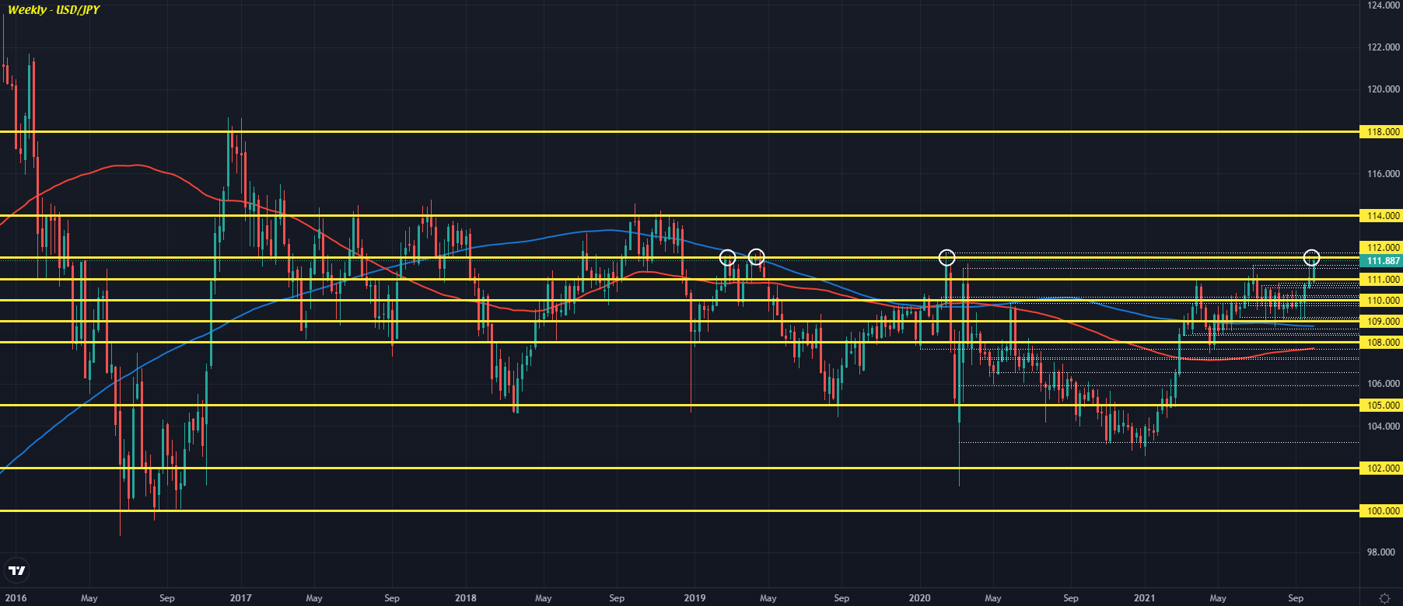Select the 114.000 horizontal line price label
1403x606 pixels.
[1381, 216]
